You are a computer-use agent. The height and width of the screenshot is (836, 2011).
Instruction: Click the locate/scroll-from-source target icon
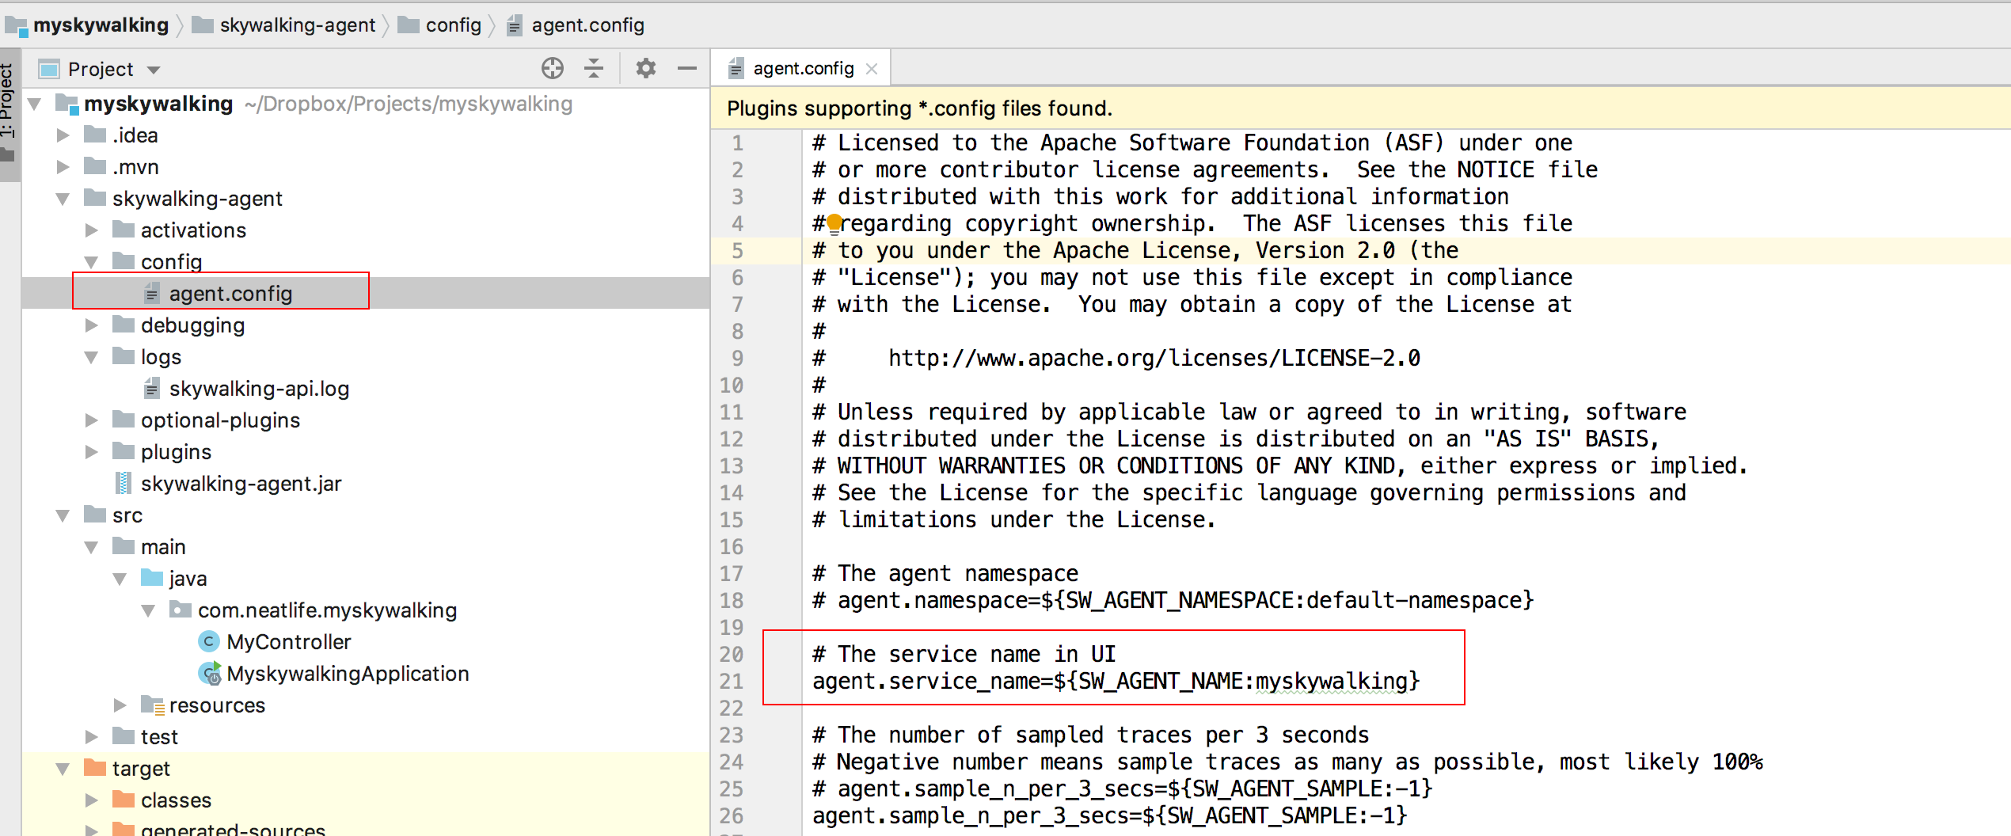pos(553,69)
